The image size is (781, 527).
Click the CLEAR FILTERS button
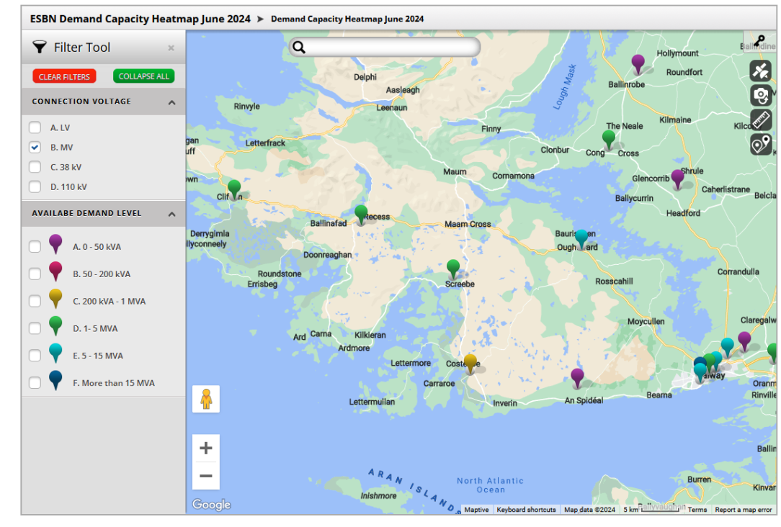point(64,76)
